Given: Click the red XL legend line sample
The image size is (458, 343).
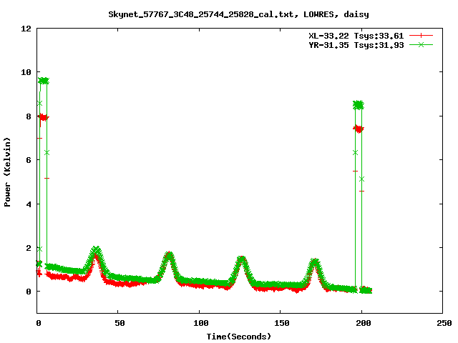Looking at the screenshot, I should point(422,35).
